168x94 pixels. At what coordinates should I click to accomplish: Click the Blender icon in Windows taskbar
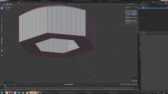[35, 93]
